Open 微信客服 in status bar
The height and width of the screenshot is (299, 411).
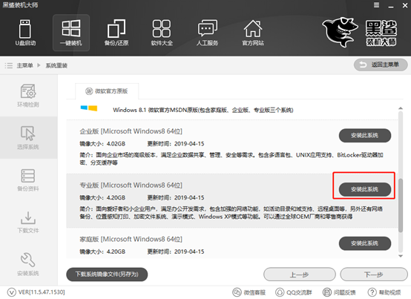pyautogui.click(x=249, y=292)
